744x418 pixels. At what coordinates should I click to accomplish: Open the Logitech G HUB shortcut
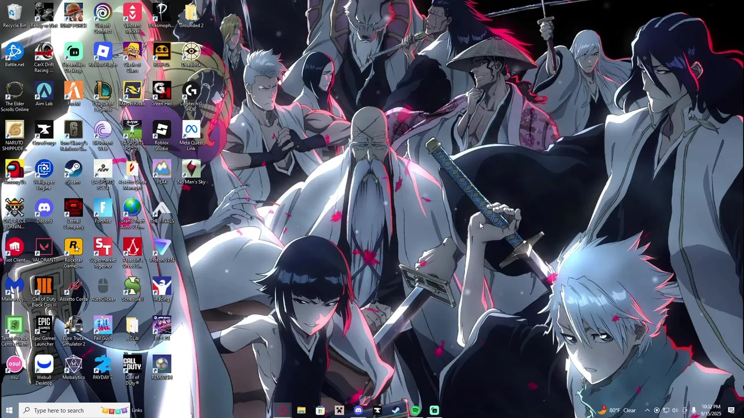(x=191, y=96)
